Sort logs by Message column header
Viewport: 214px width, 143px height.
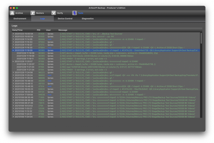(x=63, y=30)
